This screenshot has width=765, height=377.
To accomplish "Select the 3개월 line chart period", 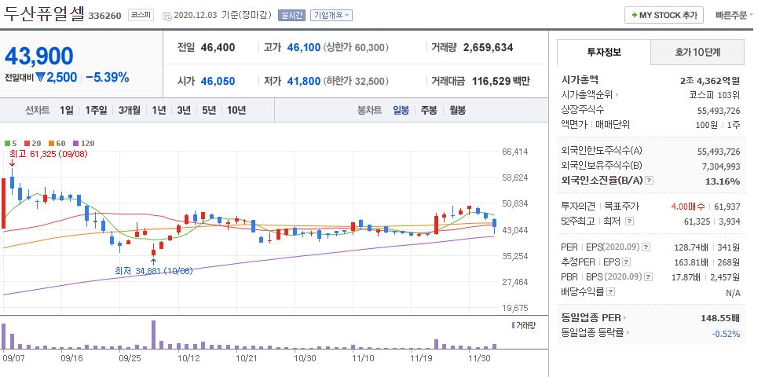I will point(130,110).
